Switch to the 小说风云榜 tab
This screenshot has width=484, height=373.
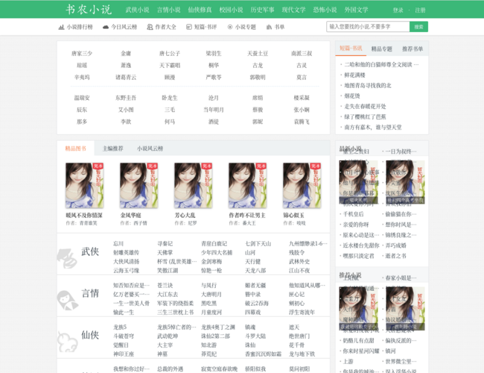pyautogui.click(x=150, y=148)
